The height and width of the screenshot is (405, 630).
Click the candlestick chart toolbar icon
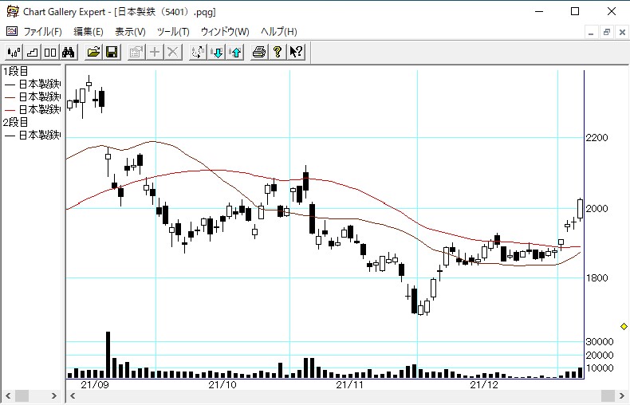14,53
